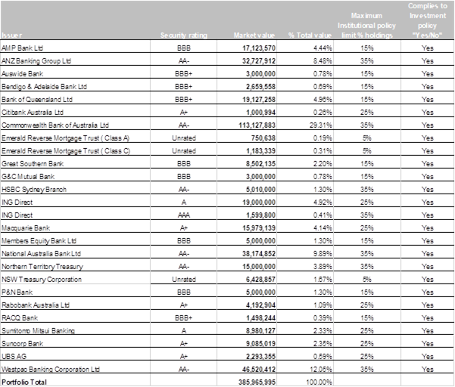Click the Security rating column header
The image size is (455, 387).
tap(184, 36)
